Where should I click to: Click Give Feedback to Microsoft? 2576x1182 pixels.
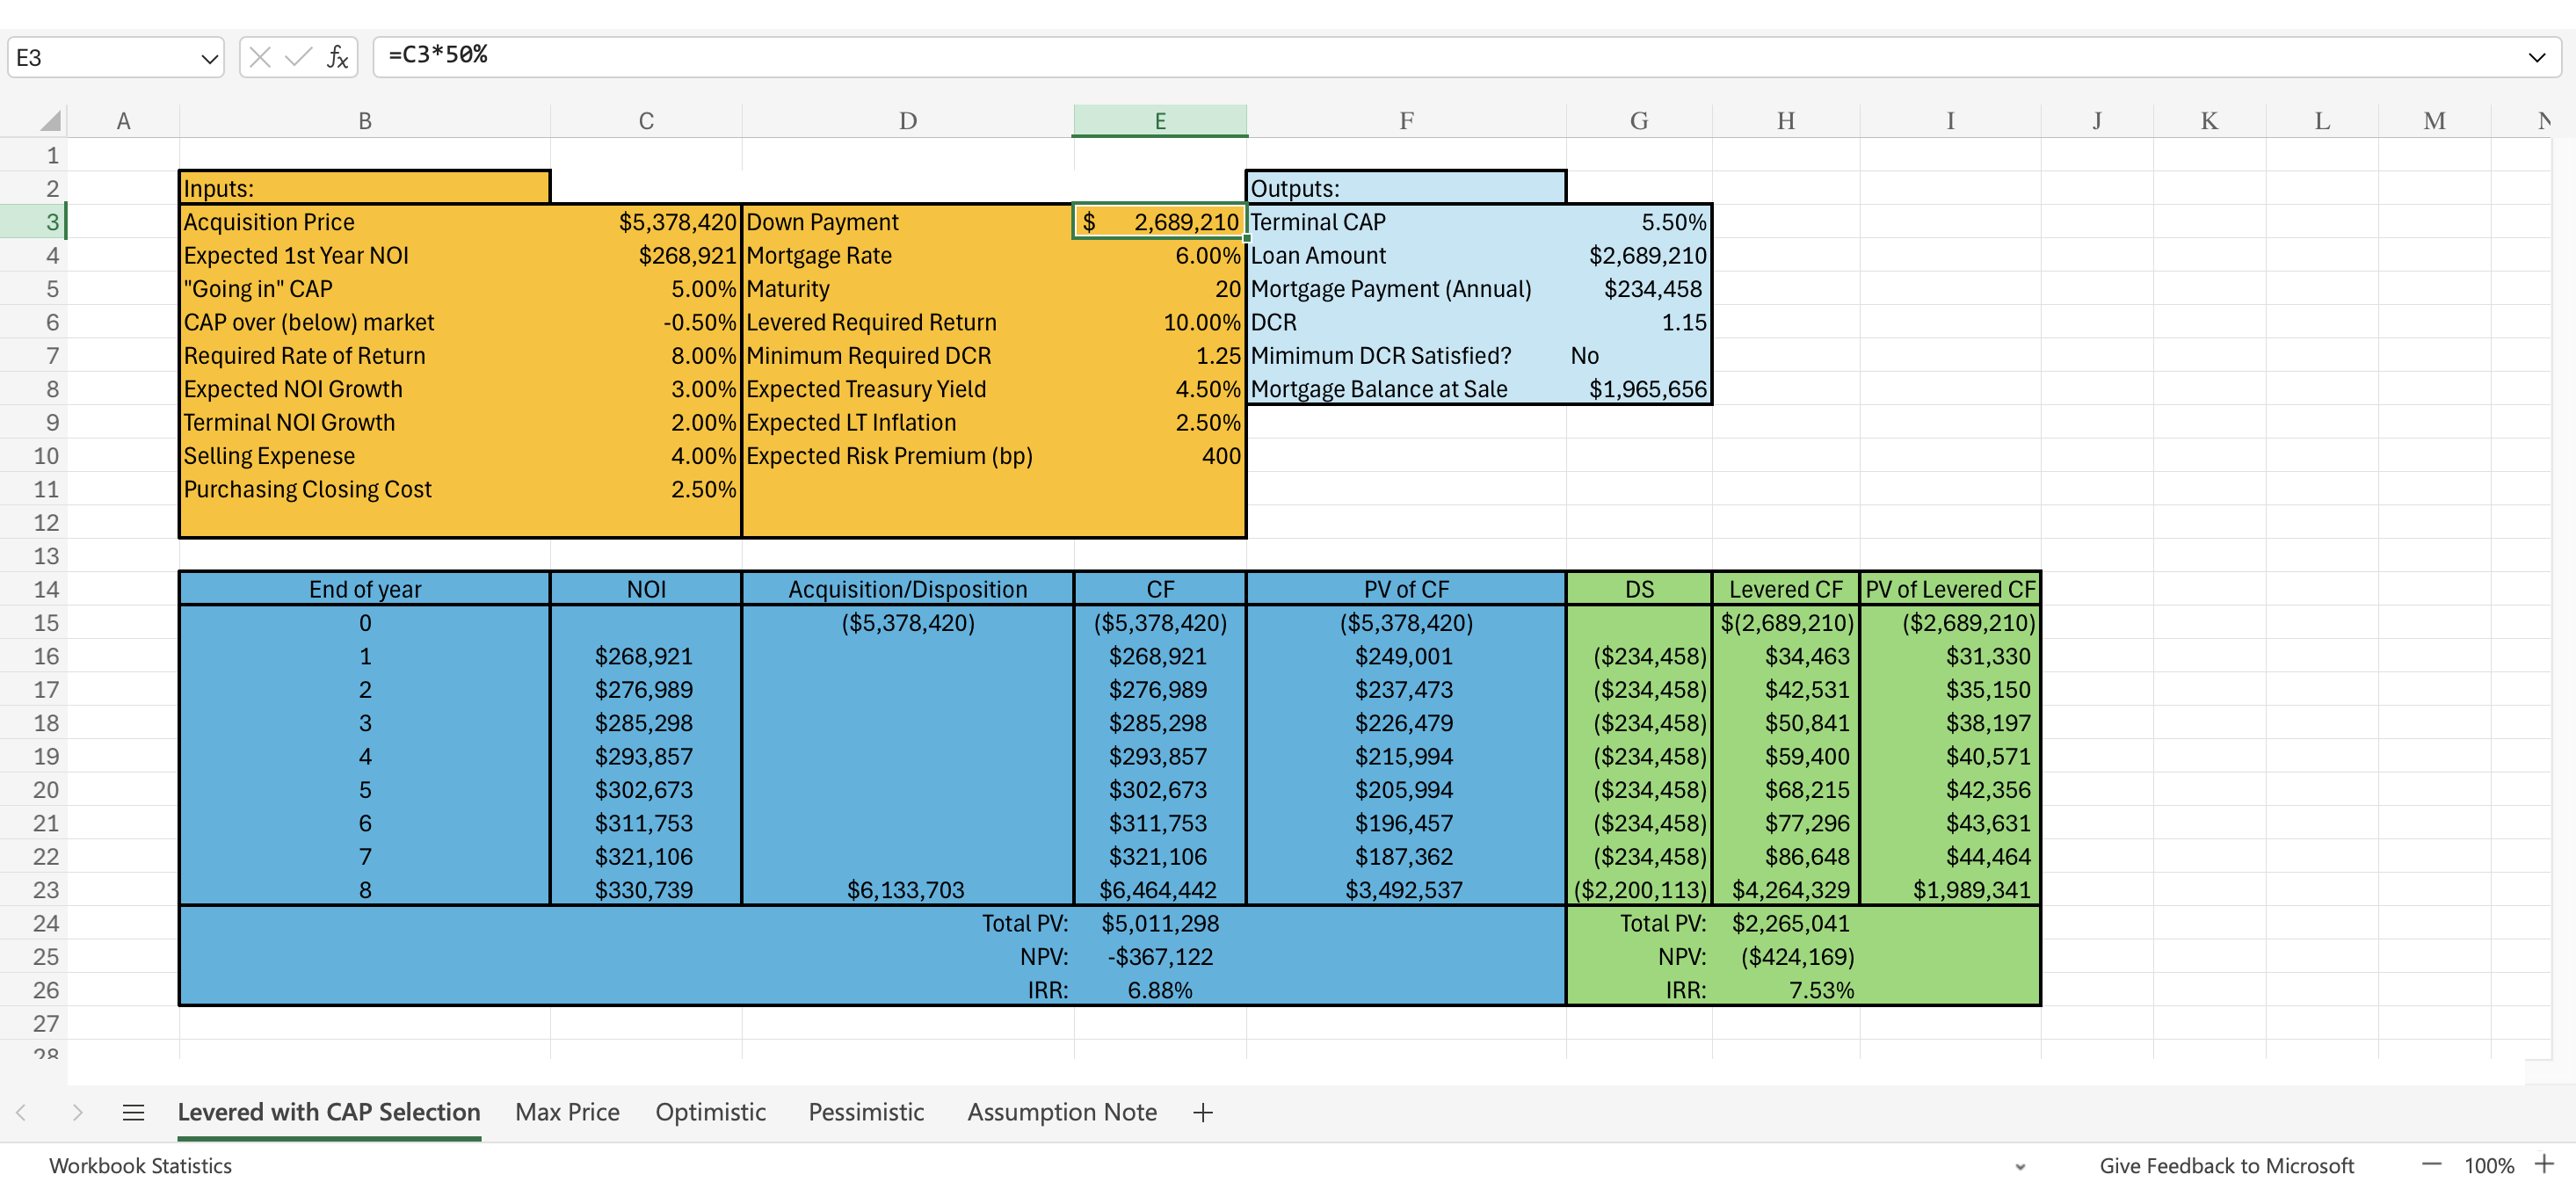click(x=2226, y=1166)
